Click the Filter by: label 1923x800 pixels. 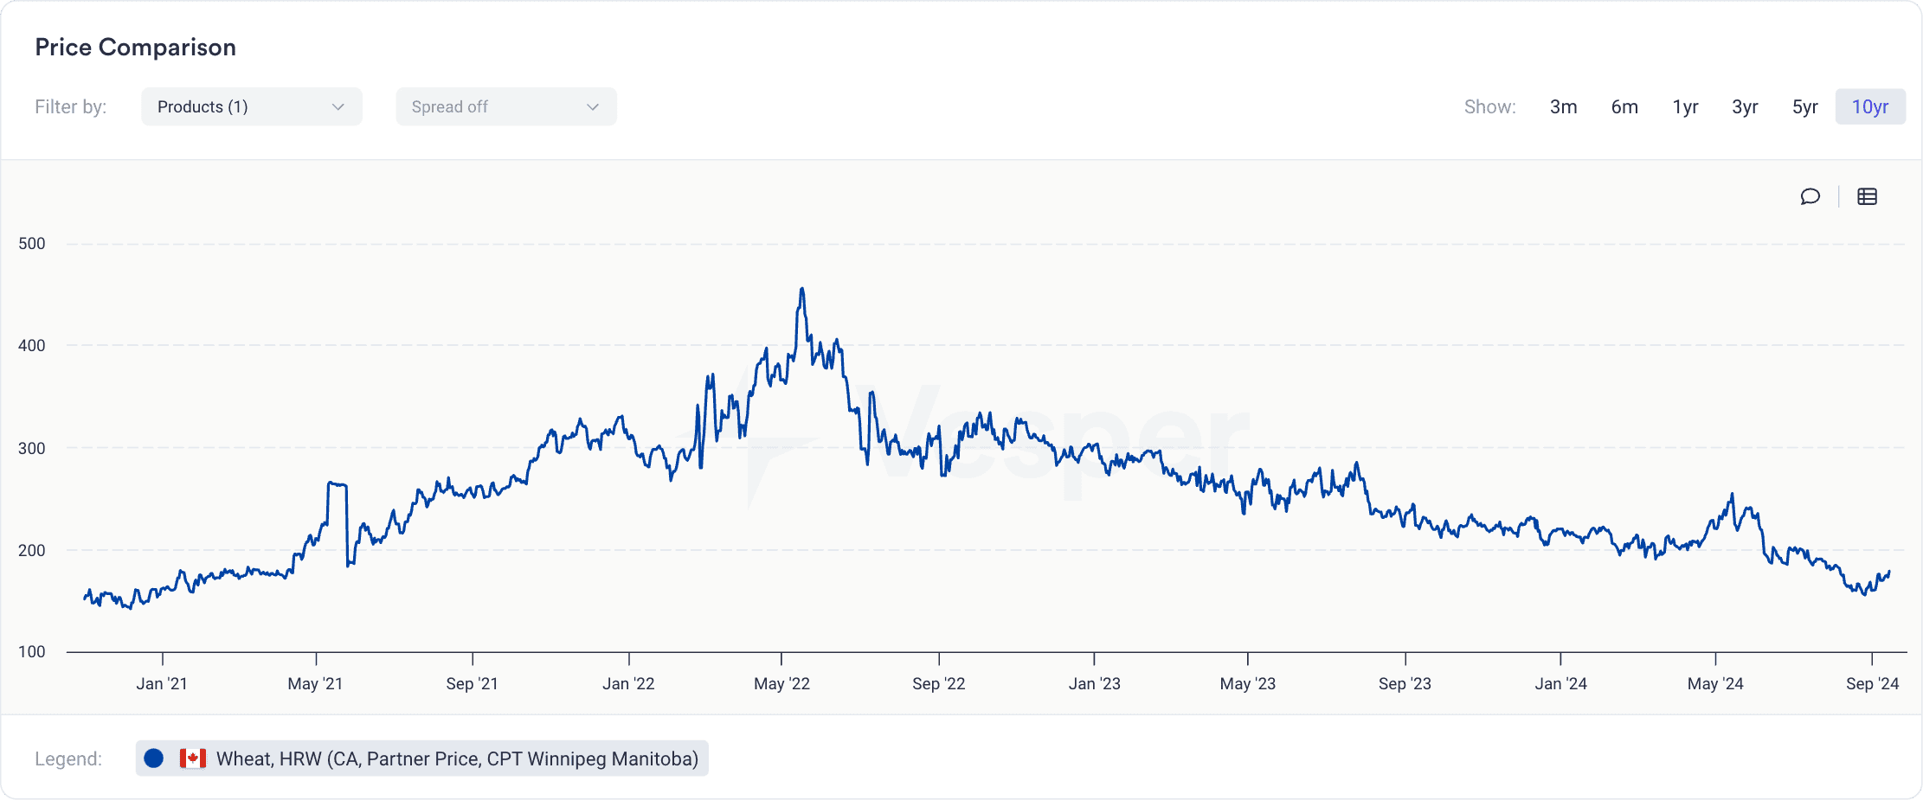(x=71, y=106)
